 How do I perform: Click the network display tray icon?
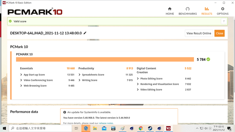coord(202,128)
